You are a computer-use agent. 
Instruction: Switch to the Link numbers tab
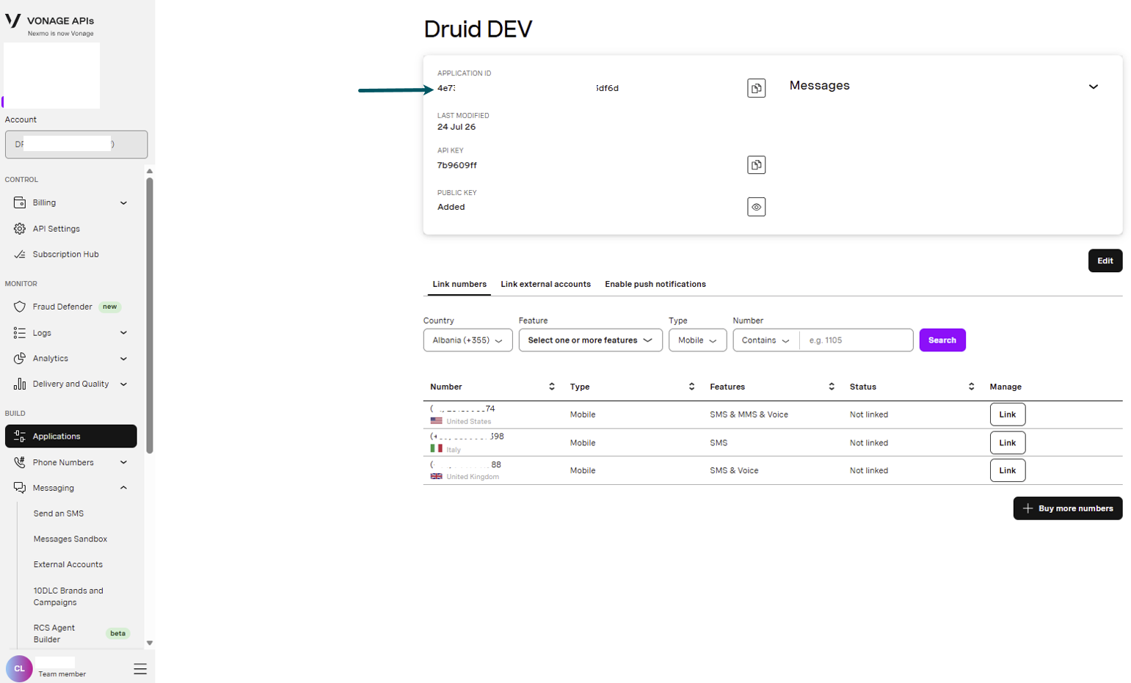[x=459, y=284]
